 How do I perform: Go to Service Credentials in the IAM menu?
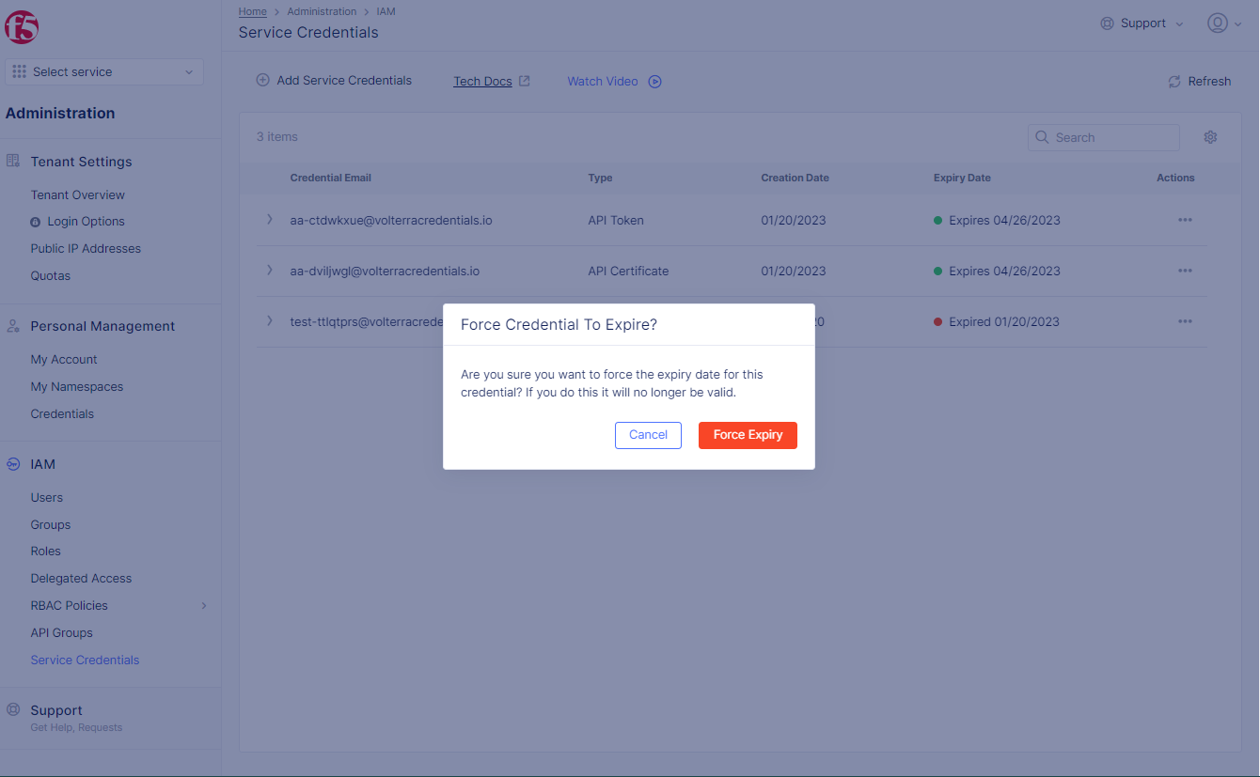coord(84,660)
